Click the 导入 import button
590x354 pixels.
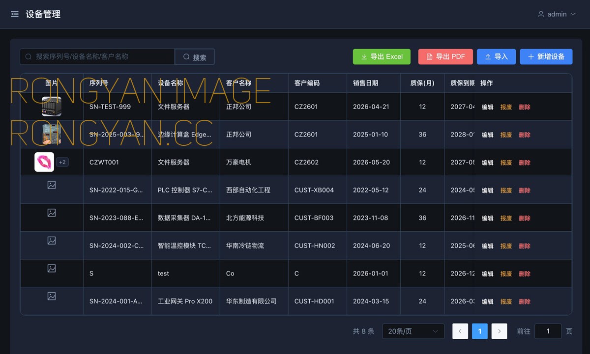coord(496,56)
